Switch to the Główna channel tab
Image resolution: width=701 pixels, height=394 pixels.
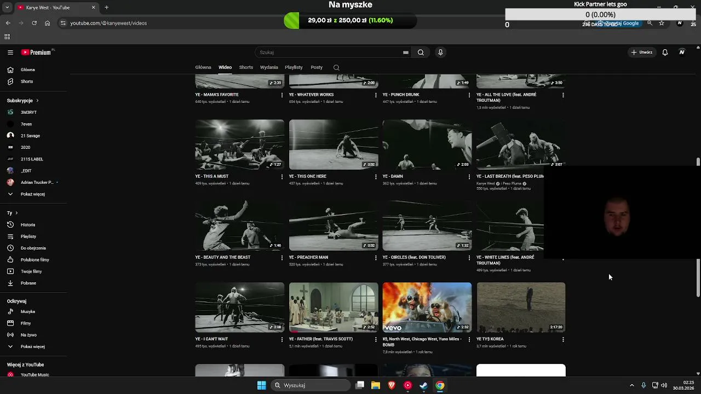tap(203, 67)
